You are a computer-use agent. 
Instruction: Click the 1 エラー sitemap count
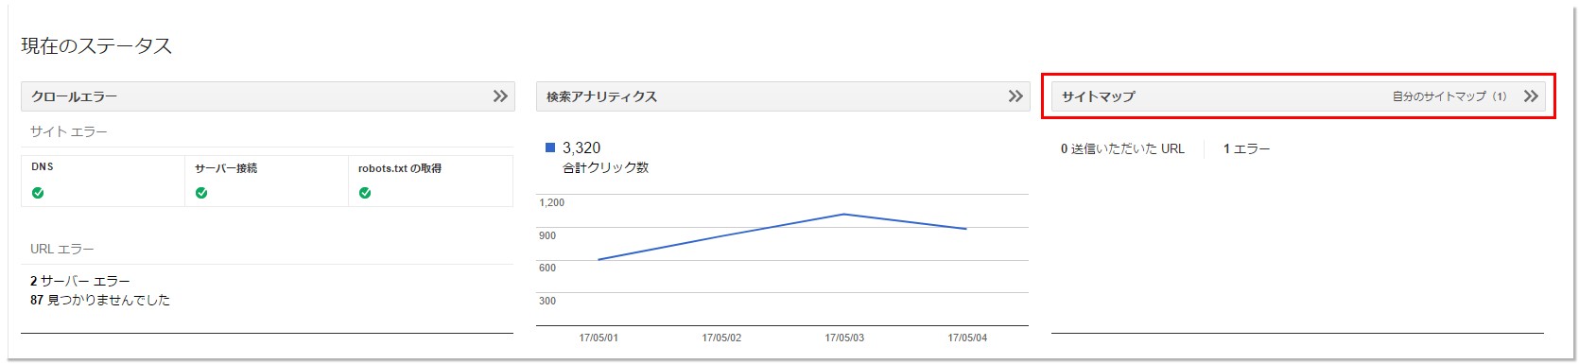pyautogui.click(x=1246, y=148)
